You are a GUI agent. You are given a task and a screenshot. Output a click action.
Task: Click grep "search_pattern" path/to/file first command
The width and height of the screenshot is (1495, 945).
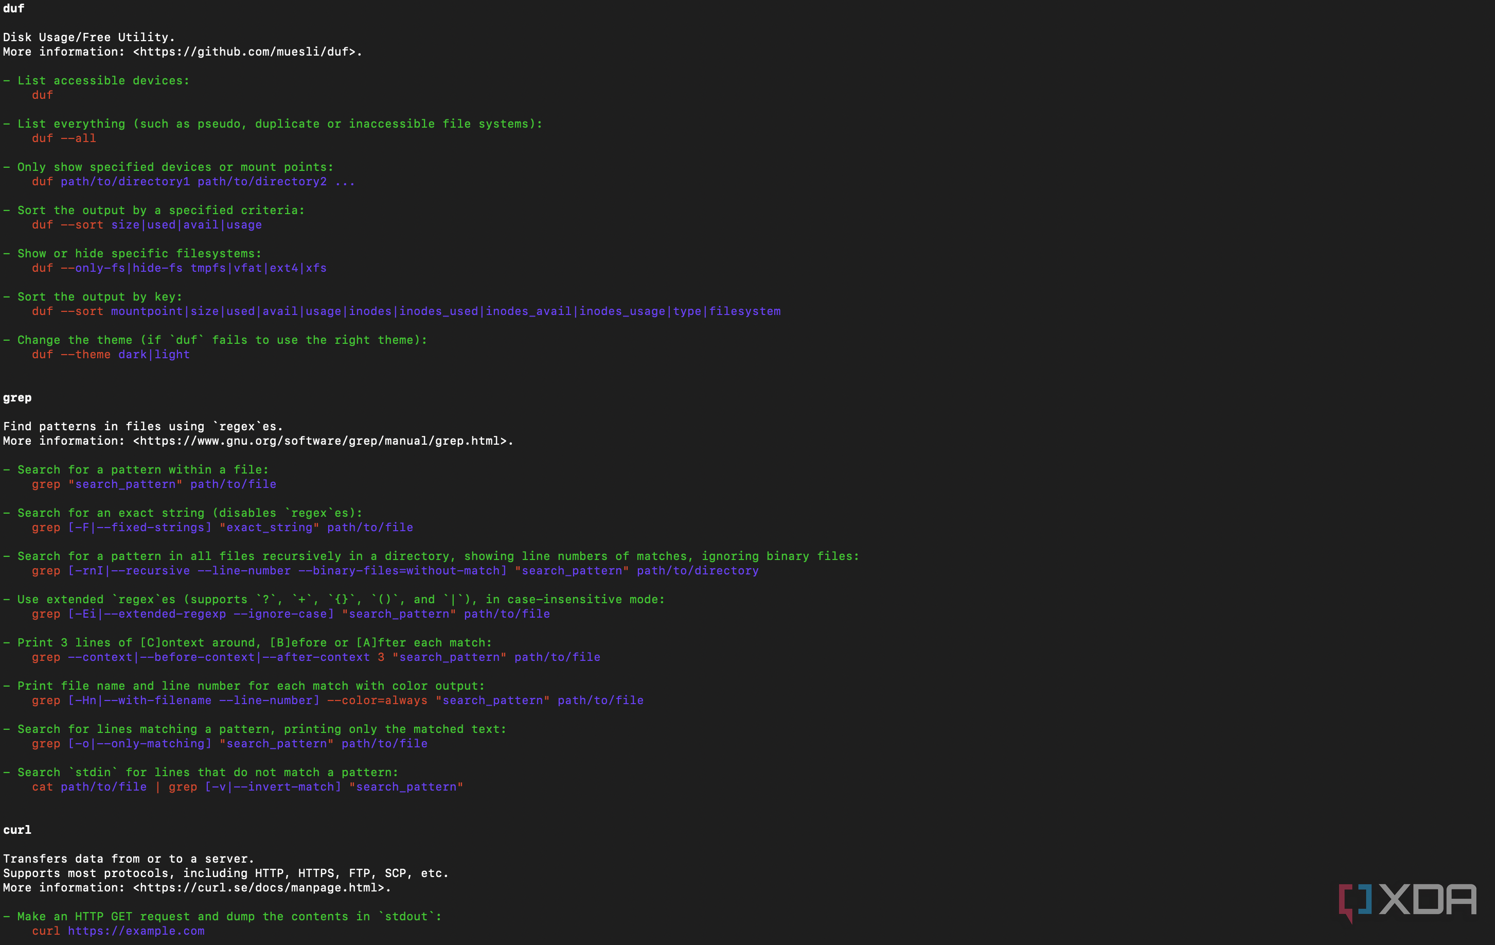click(x=154, y=484)
